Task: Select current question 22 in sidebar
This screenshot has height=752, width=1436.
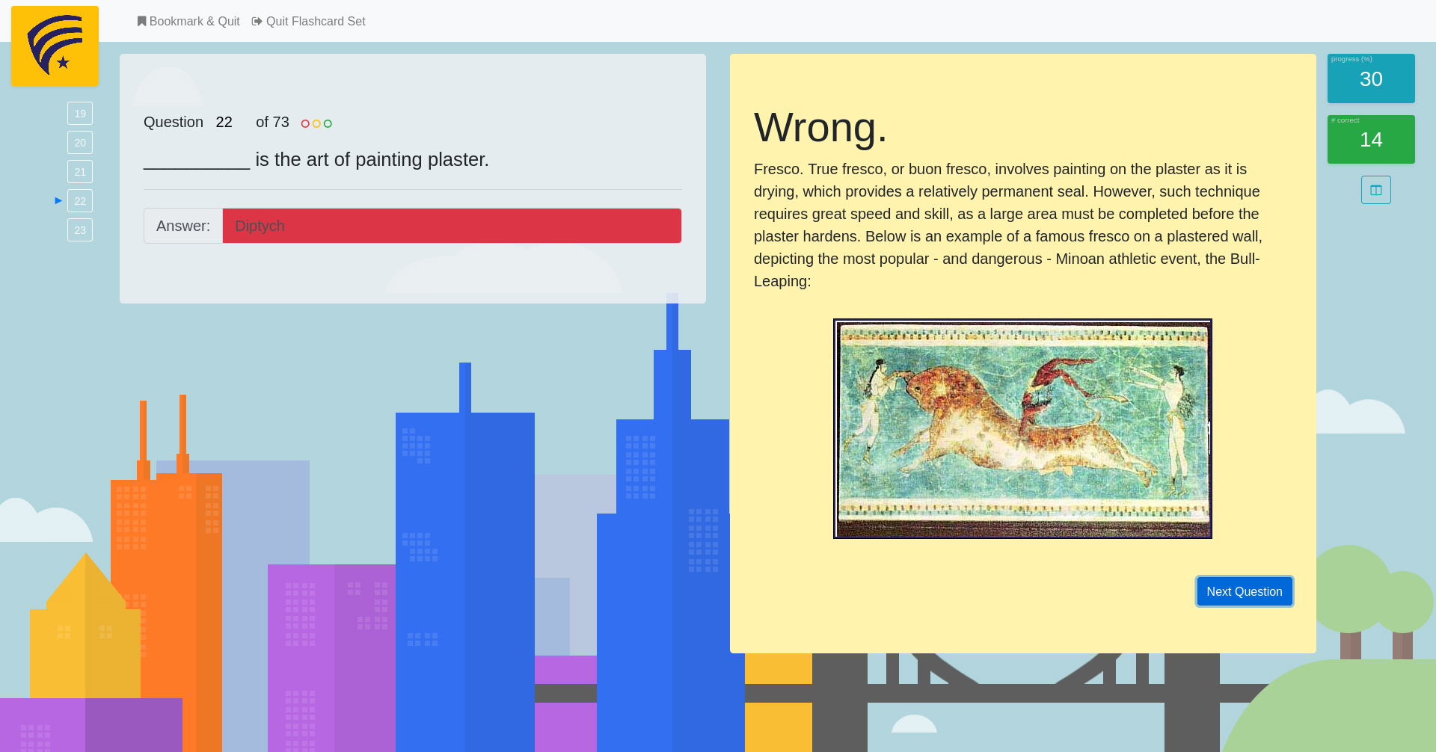Action: (80, 201)
